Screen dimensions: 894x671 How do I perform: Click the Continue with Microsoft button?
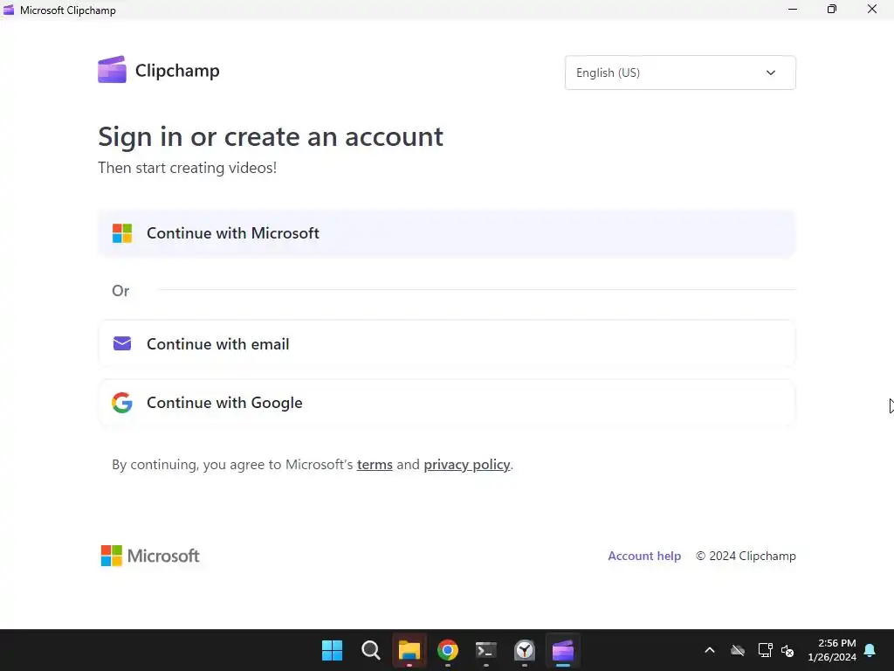[446, 233]
